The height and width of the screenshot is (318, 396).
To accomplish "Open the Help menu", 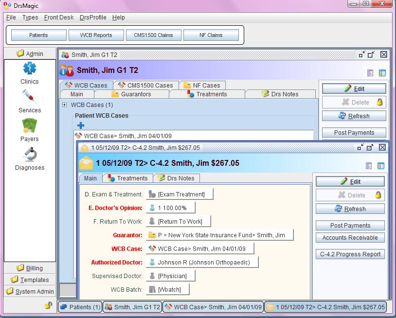I will pos(118,18).
